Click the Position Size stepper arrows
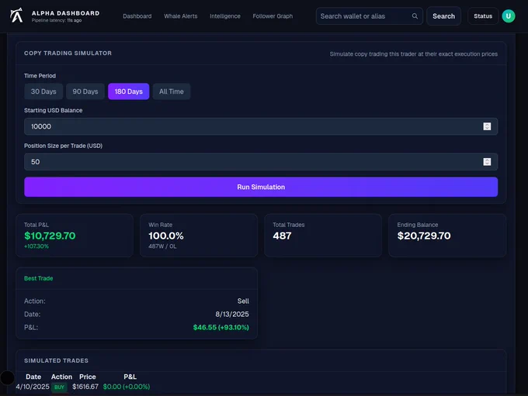The image size is (528, 396). pos(487,162)
